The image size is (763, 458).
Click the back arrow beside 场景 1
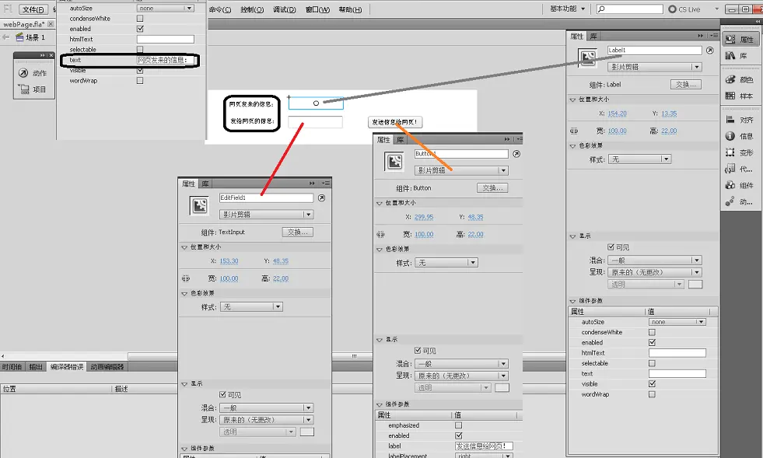click(6, 37)
